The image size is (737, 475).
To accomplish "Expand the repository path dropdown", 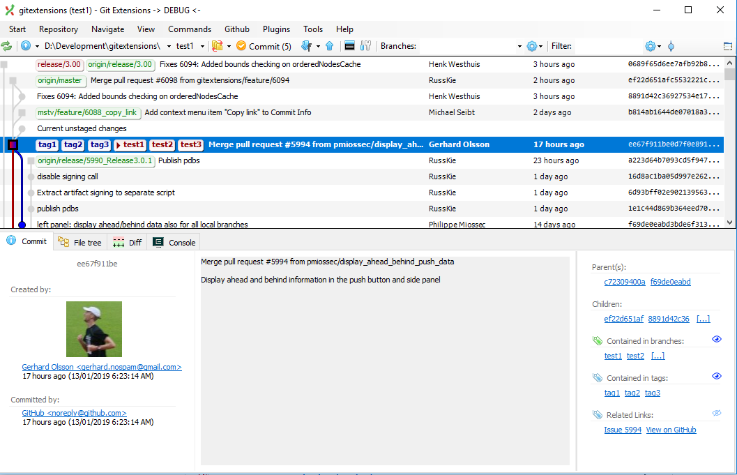I will (x=167, y=46).
